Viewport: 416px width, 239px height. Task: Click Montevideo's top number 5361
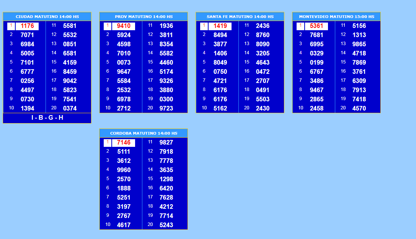click(x=316, y=26)
